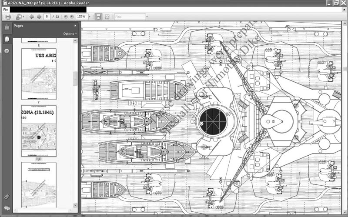Close the Pages panel with X
The width and height of the screenshot is (348, 217).
75,26
